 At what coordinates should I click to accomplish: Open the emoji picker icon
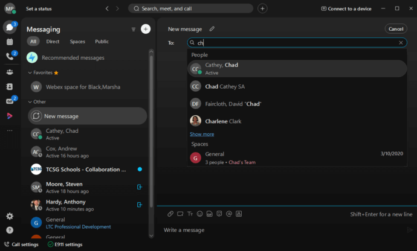[199, 214]
